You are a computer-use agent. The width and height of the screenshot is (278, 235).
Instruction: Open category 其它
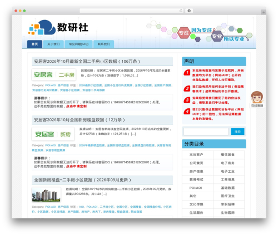point(193,196)
